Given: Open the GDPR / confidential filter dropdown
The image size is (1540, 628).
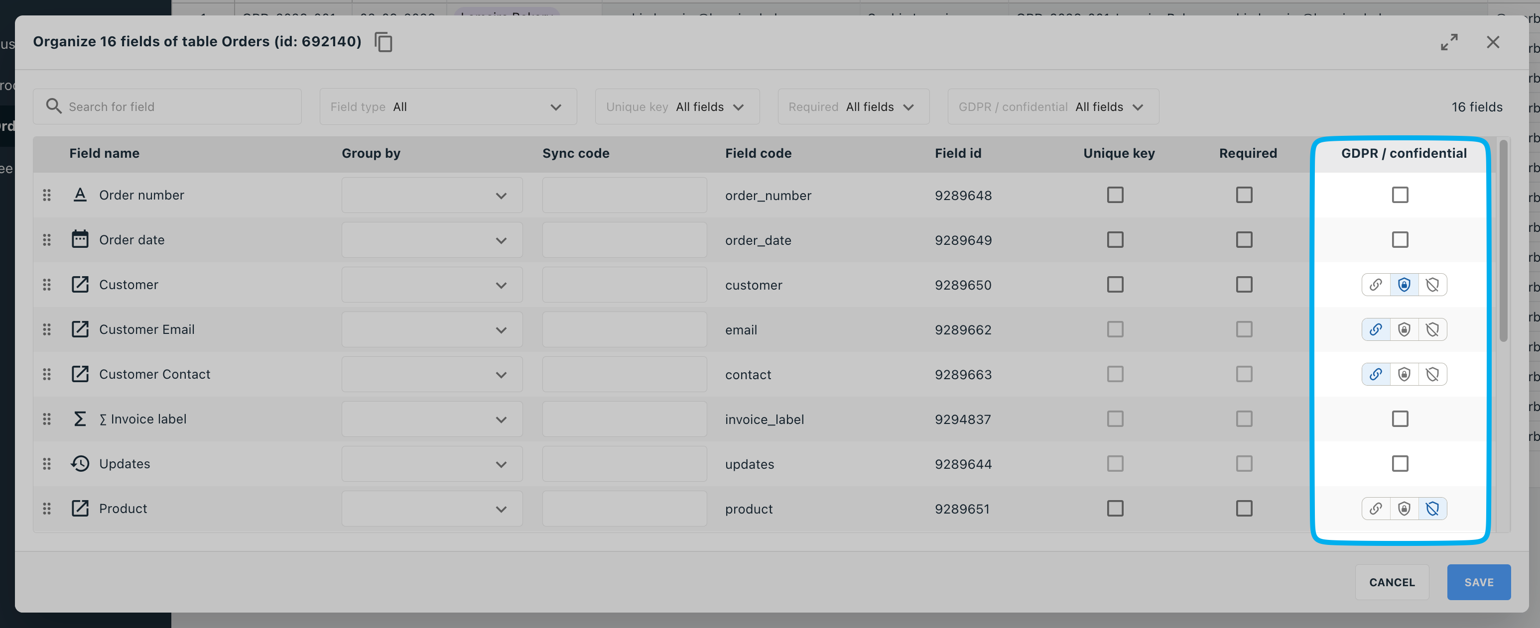Looking at the screenshot, I should 1053,106.
